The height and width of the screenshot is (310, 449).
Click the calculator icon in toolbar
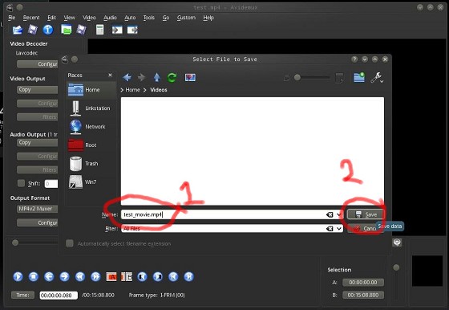tap(99, 30)
